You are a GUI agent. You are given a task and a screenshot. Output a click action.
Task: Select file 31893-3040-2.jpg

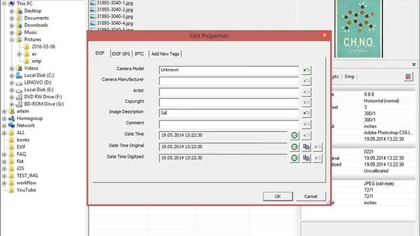(115, 10)
